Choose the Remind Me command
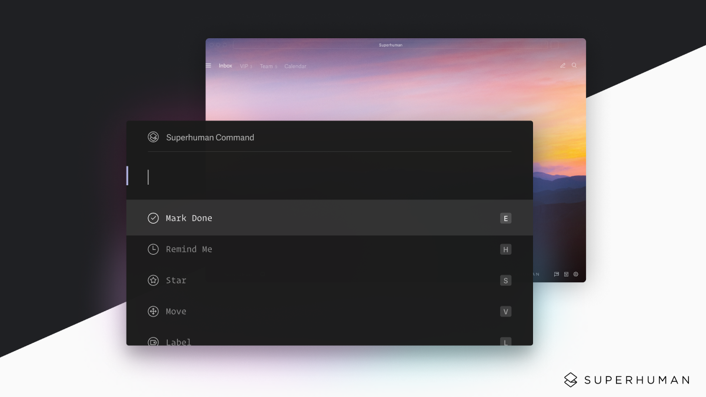The width and height of the screenshot is (706, 397). coord(329,249)
